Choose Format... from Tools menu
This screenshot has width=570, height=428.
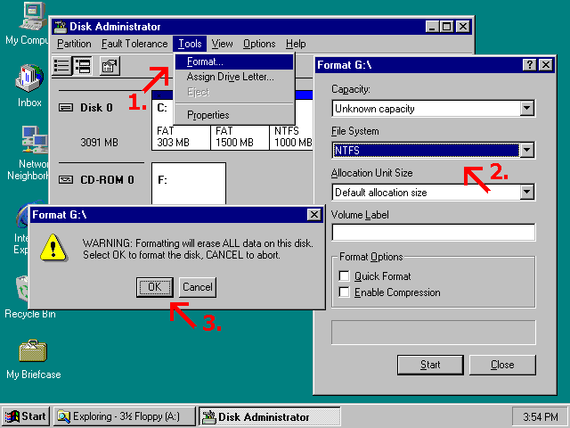click(234, 62)
